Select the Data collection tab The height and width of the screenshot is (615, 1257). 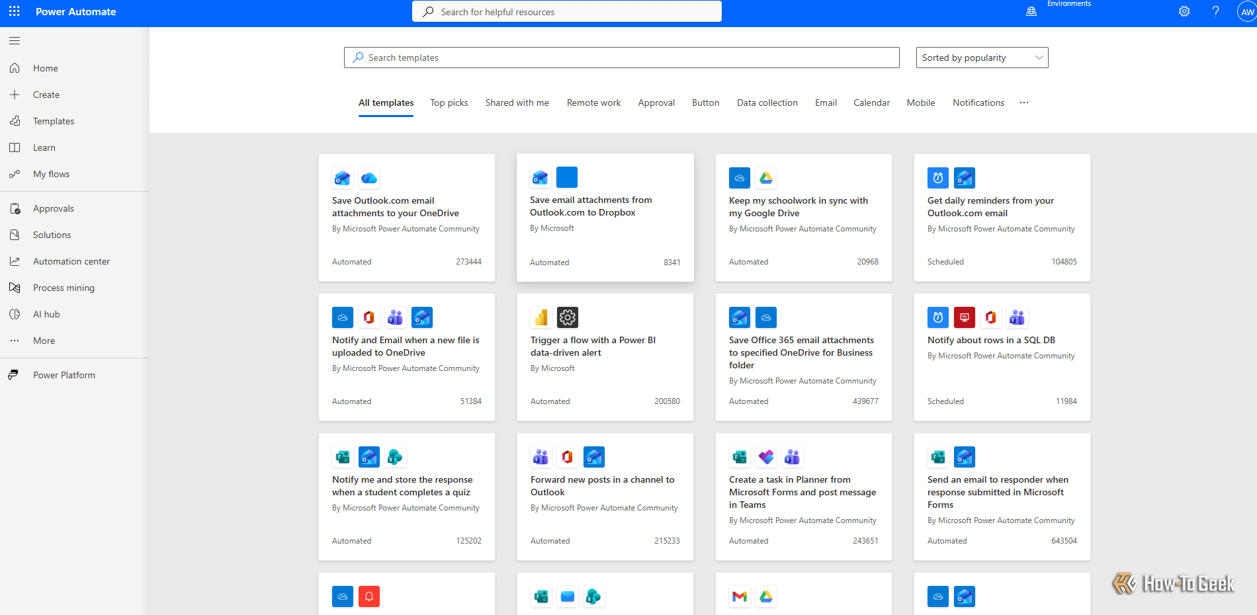767,102
